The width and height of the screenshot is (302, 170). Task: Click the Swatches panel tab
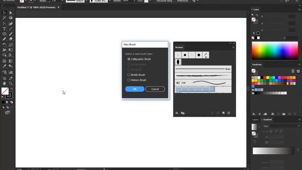pos(257,65)
